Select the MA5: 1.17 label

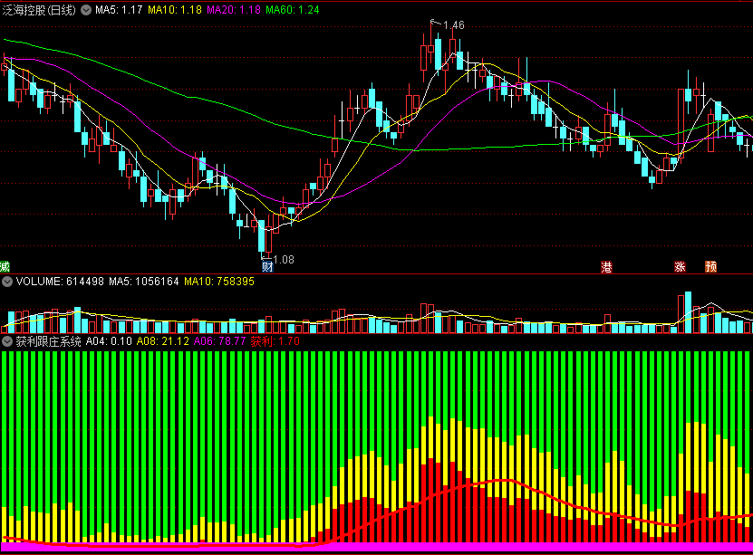(119, 10)
